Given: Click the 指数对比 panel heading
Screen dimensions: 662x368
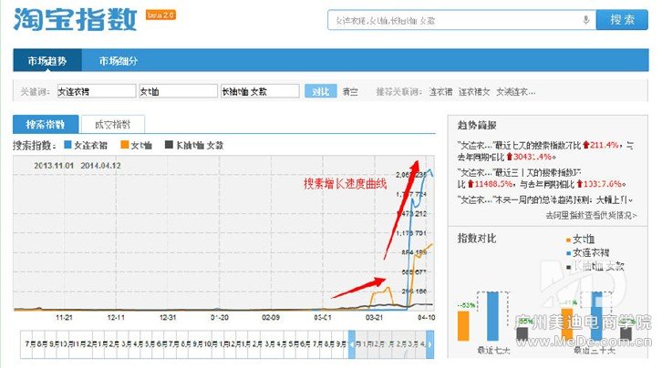Looking at the screenshot, I should click(x=477, y=239).
